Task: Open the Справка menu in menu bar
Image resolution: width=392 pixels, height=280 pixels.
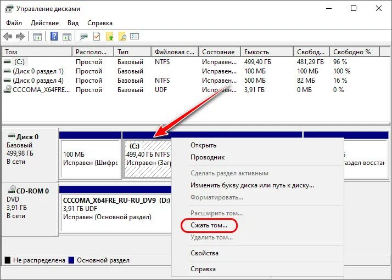Action: [x=100, y=23]
